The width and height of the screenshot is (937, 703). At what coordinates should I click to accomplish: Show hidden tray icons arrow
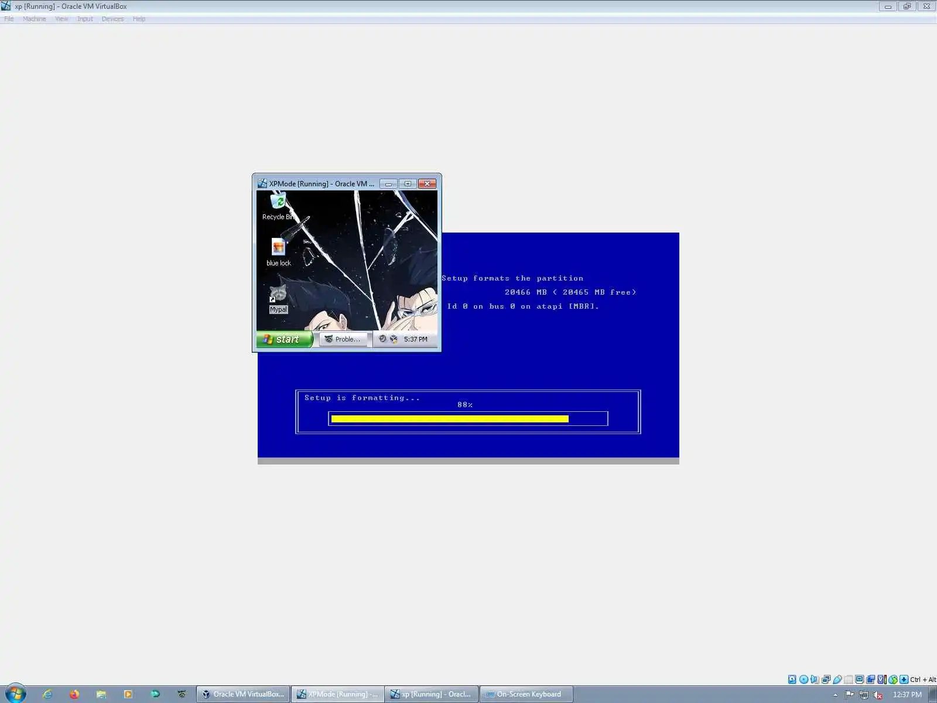(x=835, y=695)
